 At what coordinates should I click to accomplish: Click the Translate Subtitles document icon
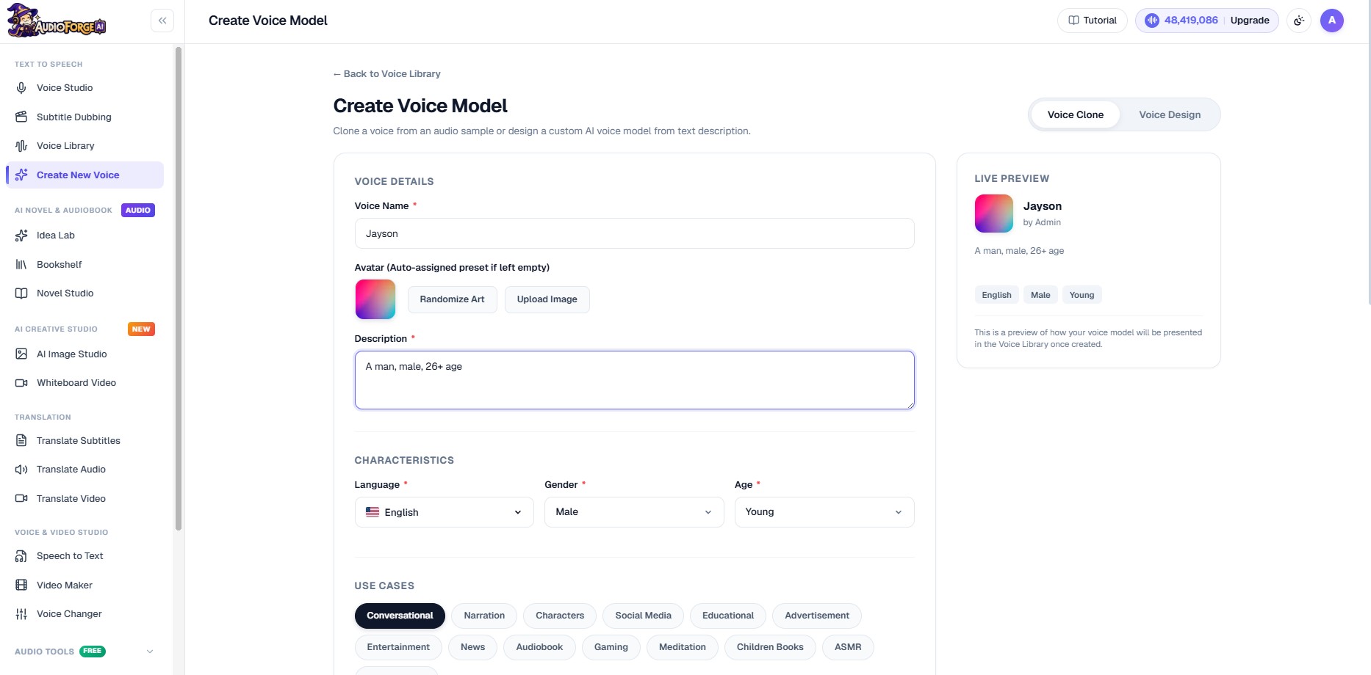pos(21,440)
